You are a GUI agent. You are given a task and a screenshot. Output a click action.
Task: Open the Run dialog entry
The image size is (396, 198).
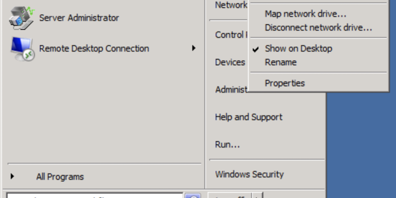tap(227, 145)
